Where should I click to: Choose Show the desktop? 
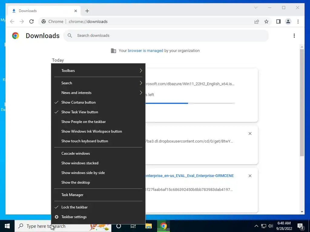point(98,182)
